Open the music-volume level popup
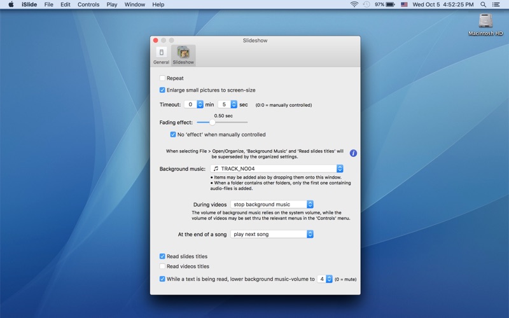 point(329,279)
